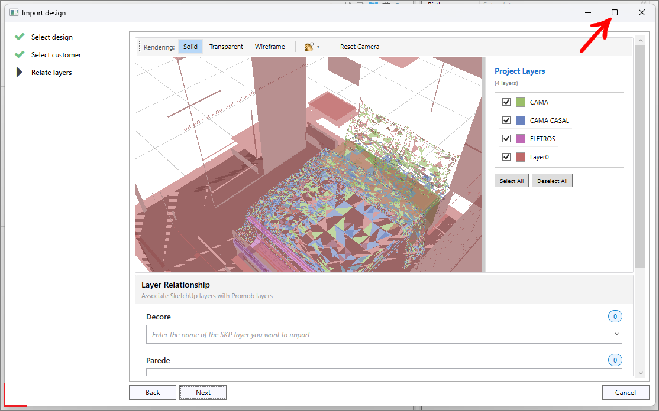659x411 pixels.
Task: Click the Import design window icon
Action: [x=14, y=12]
